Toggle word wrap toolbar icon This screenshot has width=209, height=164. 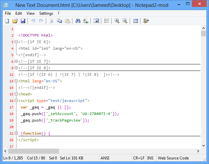(x=96, y=21)
